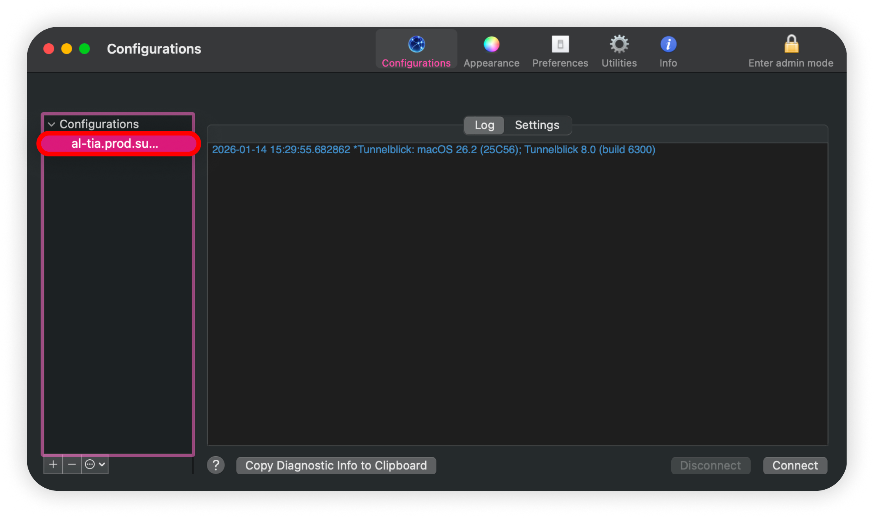Click the plus to add a configuration
The height and width of the screenshot is (518, 874).
tap(53, 465)
